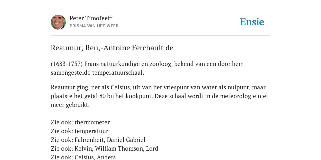Open the Ensie logo link
The image size is (321, 160).
click(x=252, y=22)
